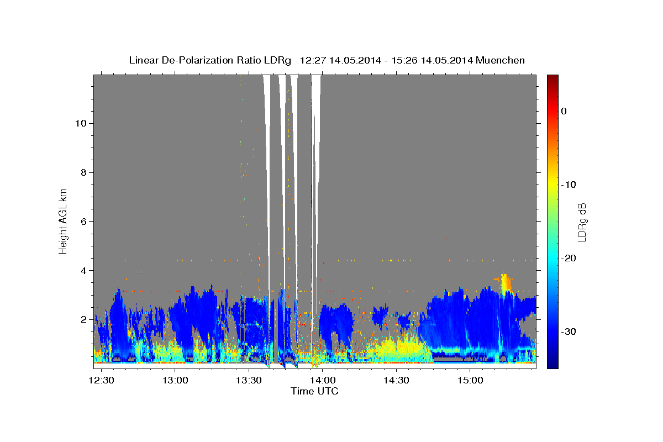
Task: Click the start time '12:27 14.05.2014' in title
Action: [x=340, y=60]
